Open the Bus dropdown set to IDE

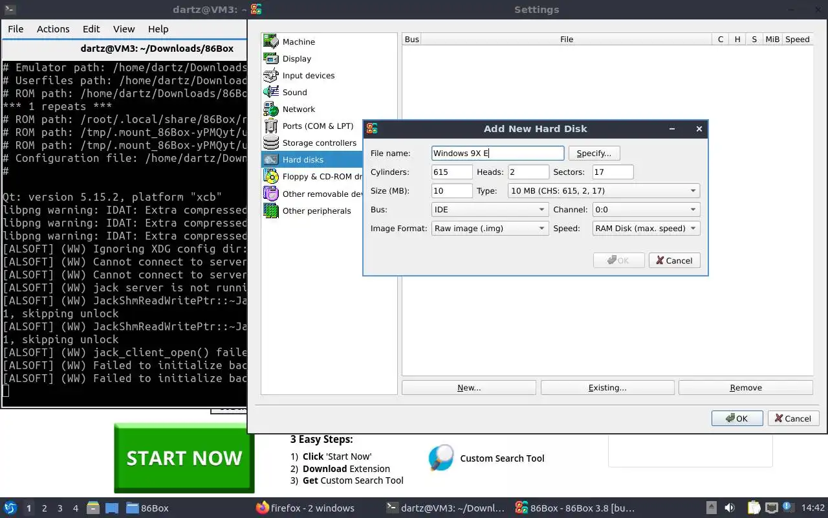click(x=490, y=210)
